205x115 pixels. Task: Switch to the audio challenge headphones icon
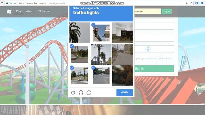(x=81, y=93)
